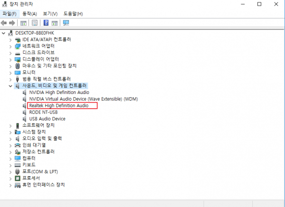Select the 사운드, 비디오 및 게임 컨트롤러 category
Viewport: 285px width, 207px height.
click(54, 86)
